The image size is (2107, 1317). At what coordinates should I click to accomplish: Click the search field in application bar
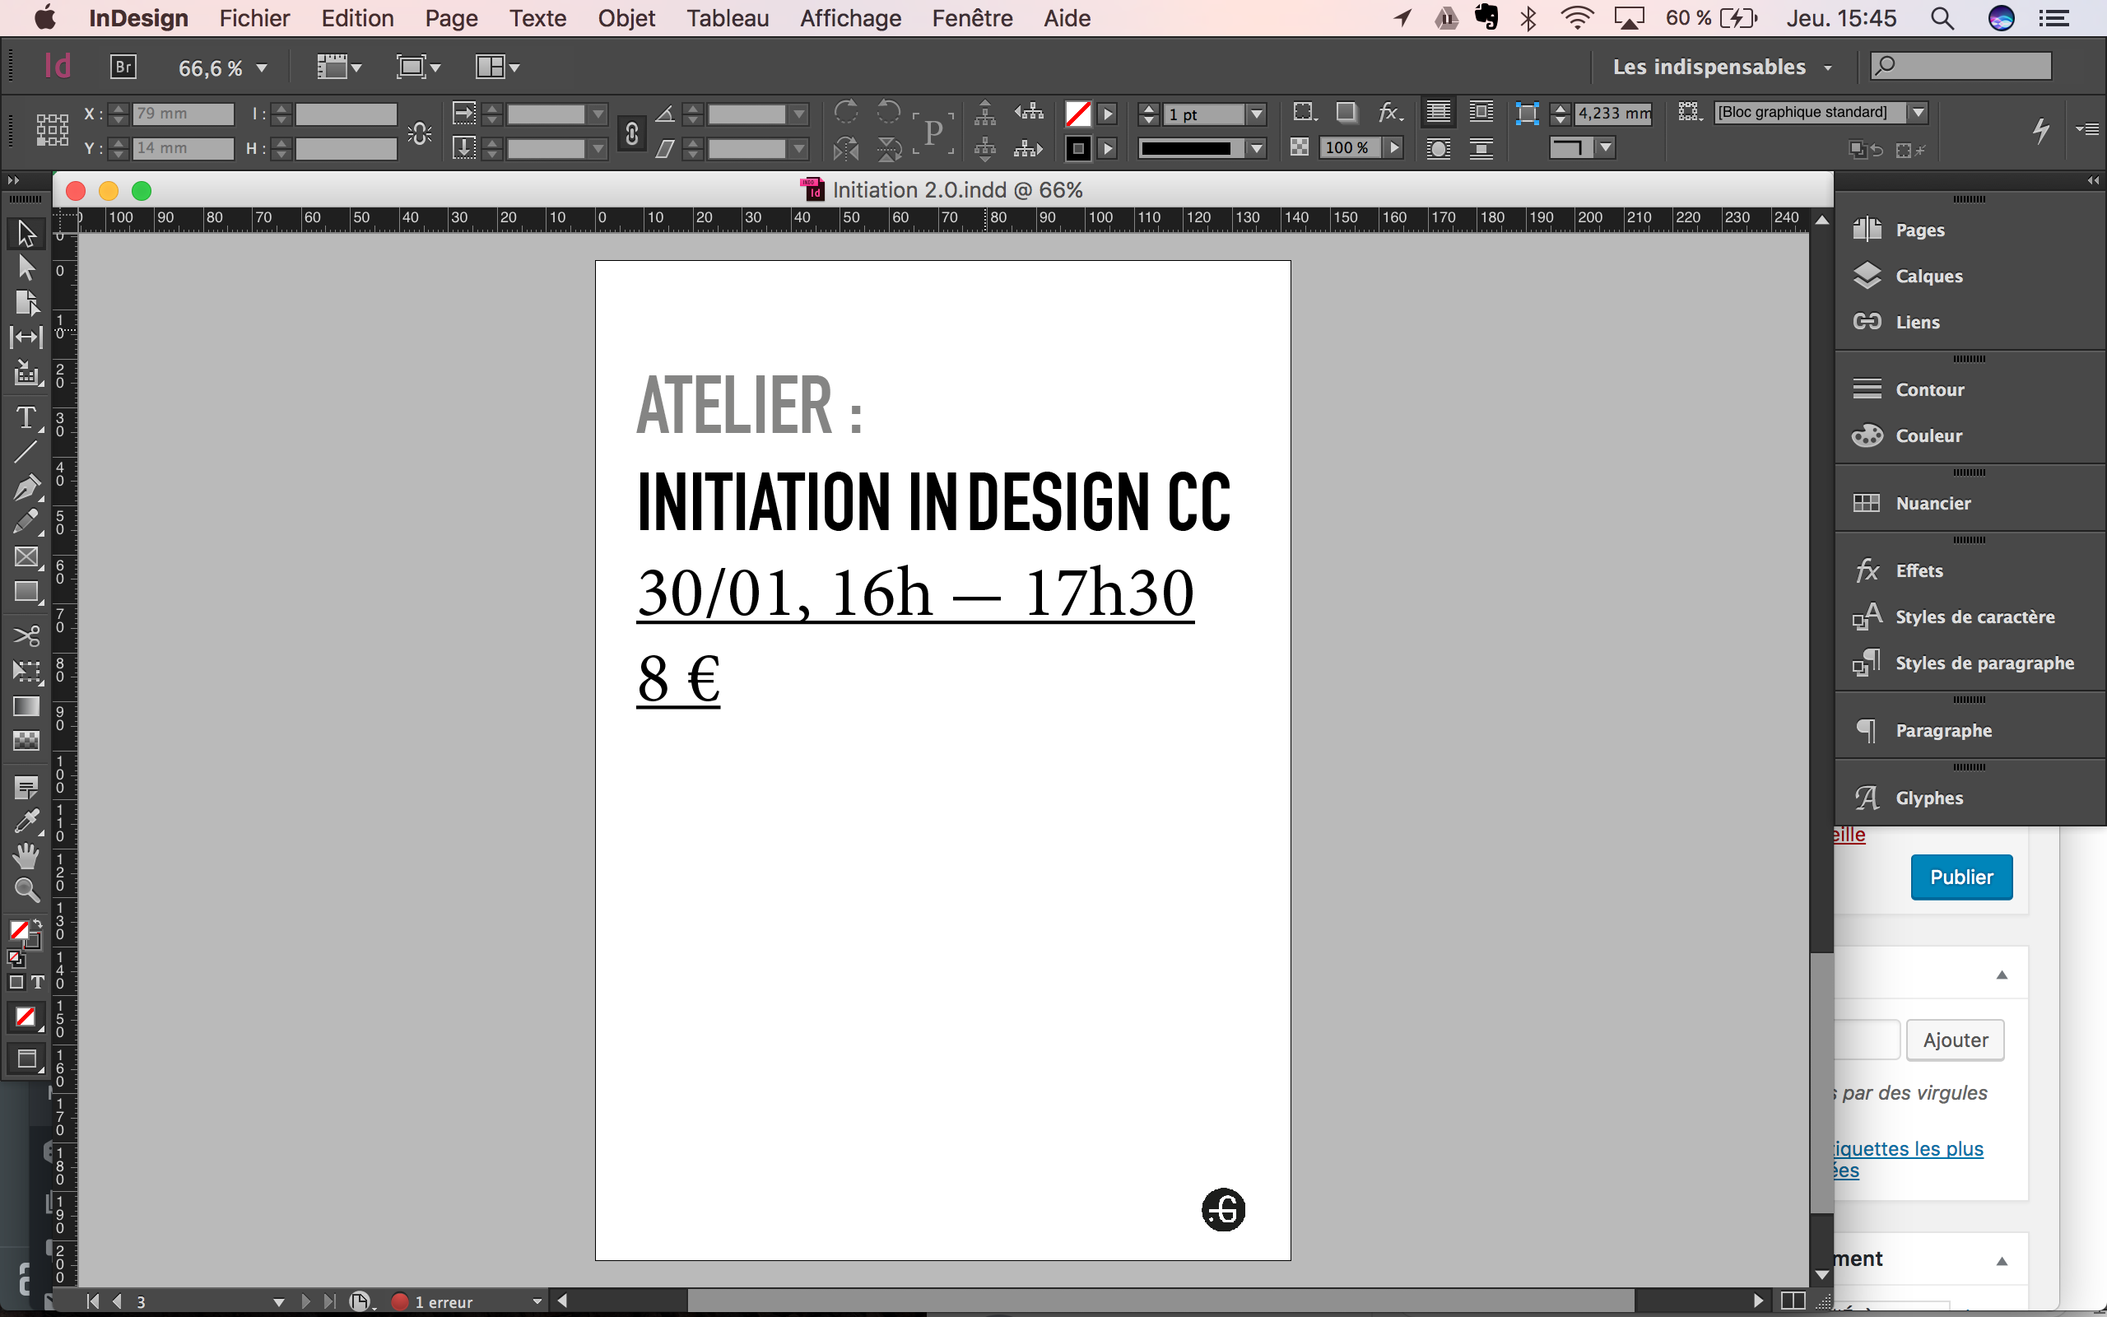[x=1960, y=66]
